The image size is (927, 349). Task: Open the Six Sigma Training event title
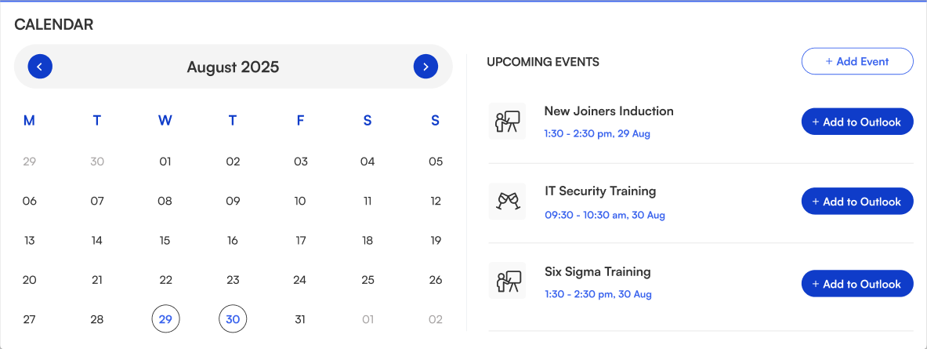click(x=597, y=272)
